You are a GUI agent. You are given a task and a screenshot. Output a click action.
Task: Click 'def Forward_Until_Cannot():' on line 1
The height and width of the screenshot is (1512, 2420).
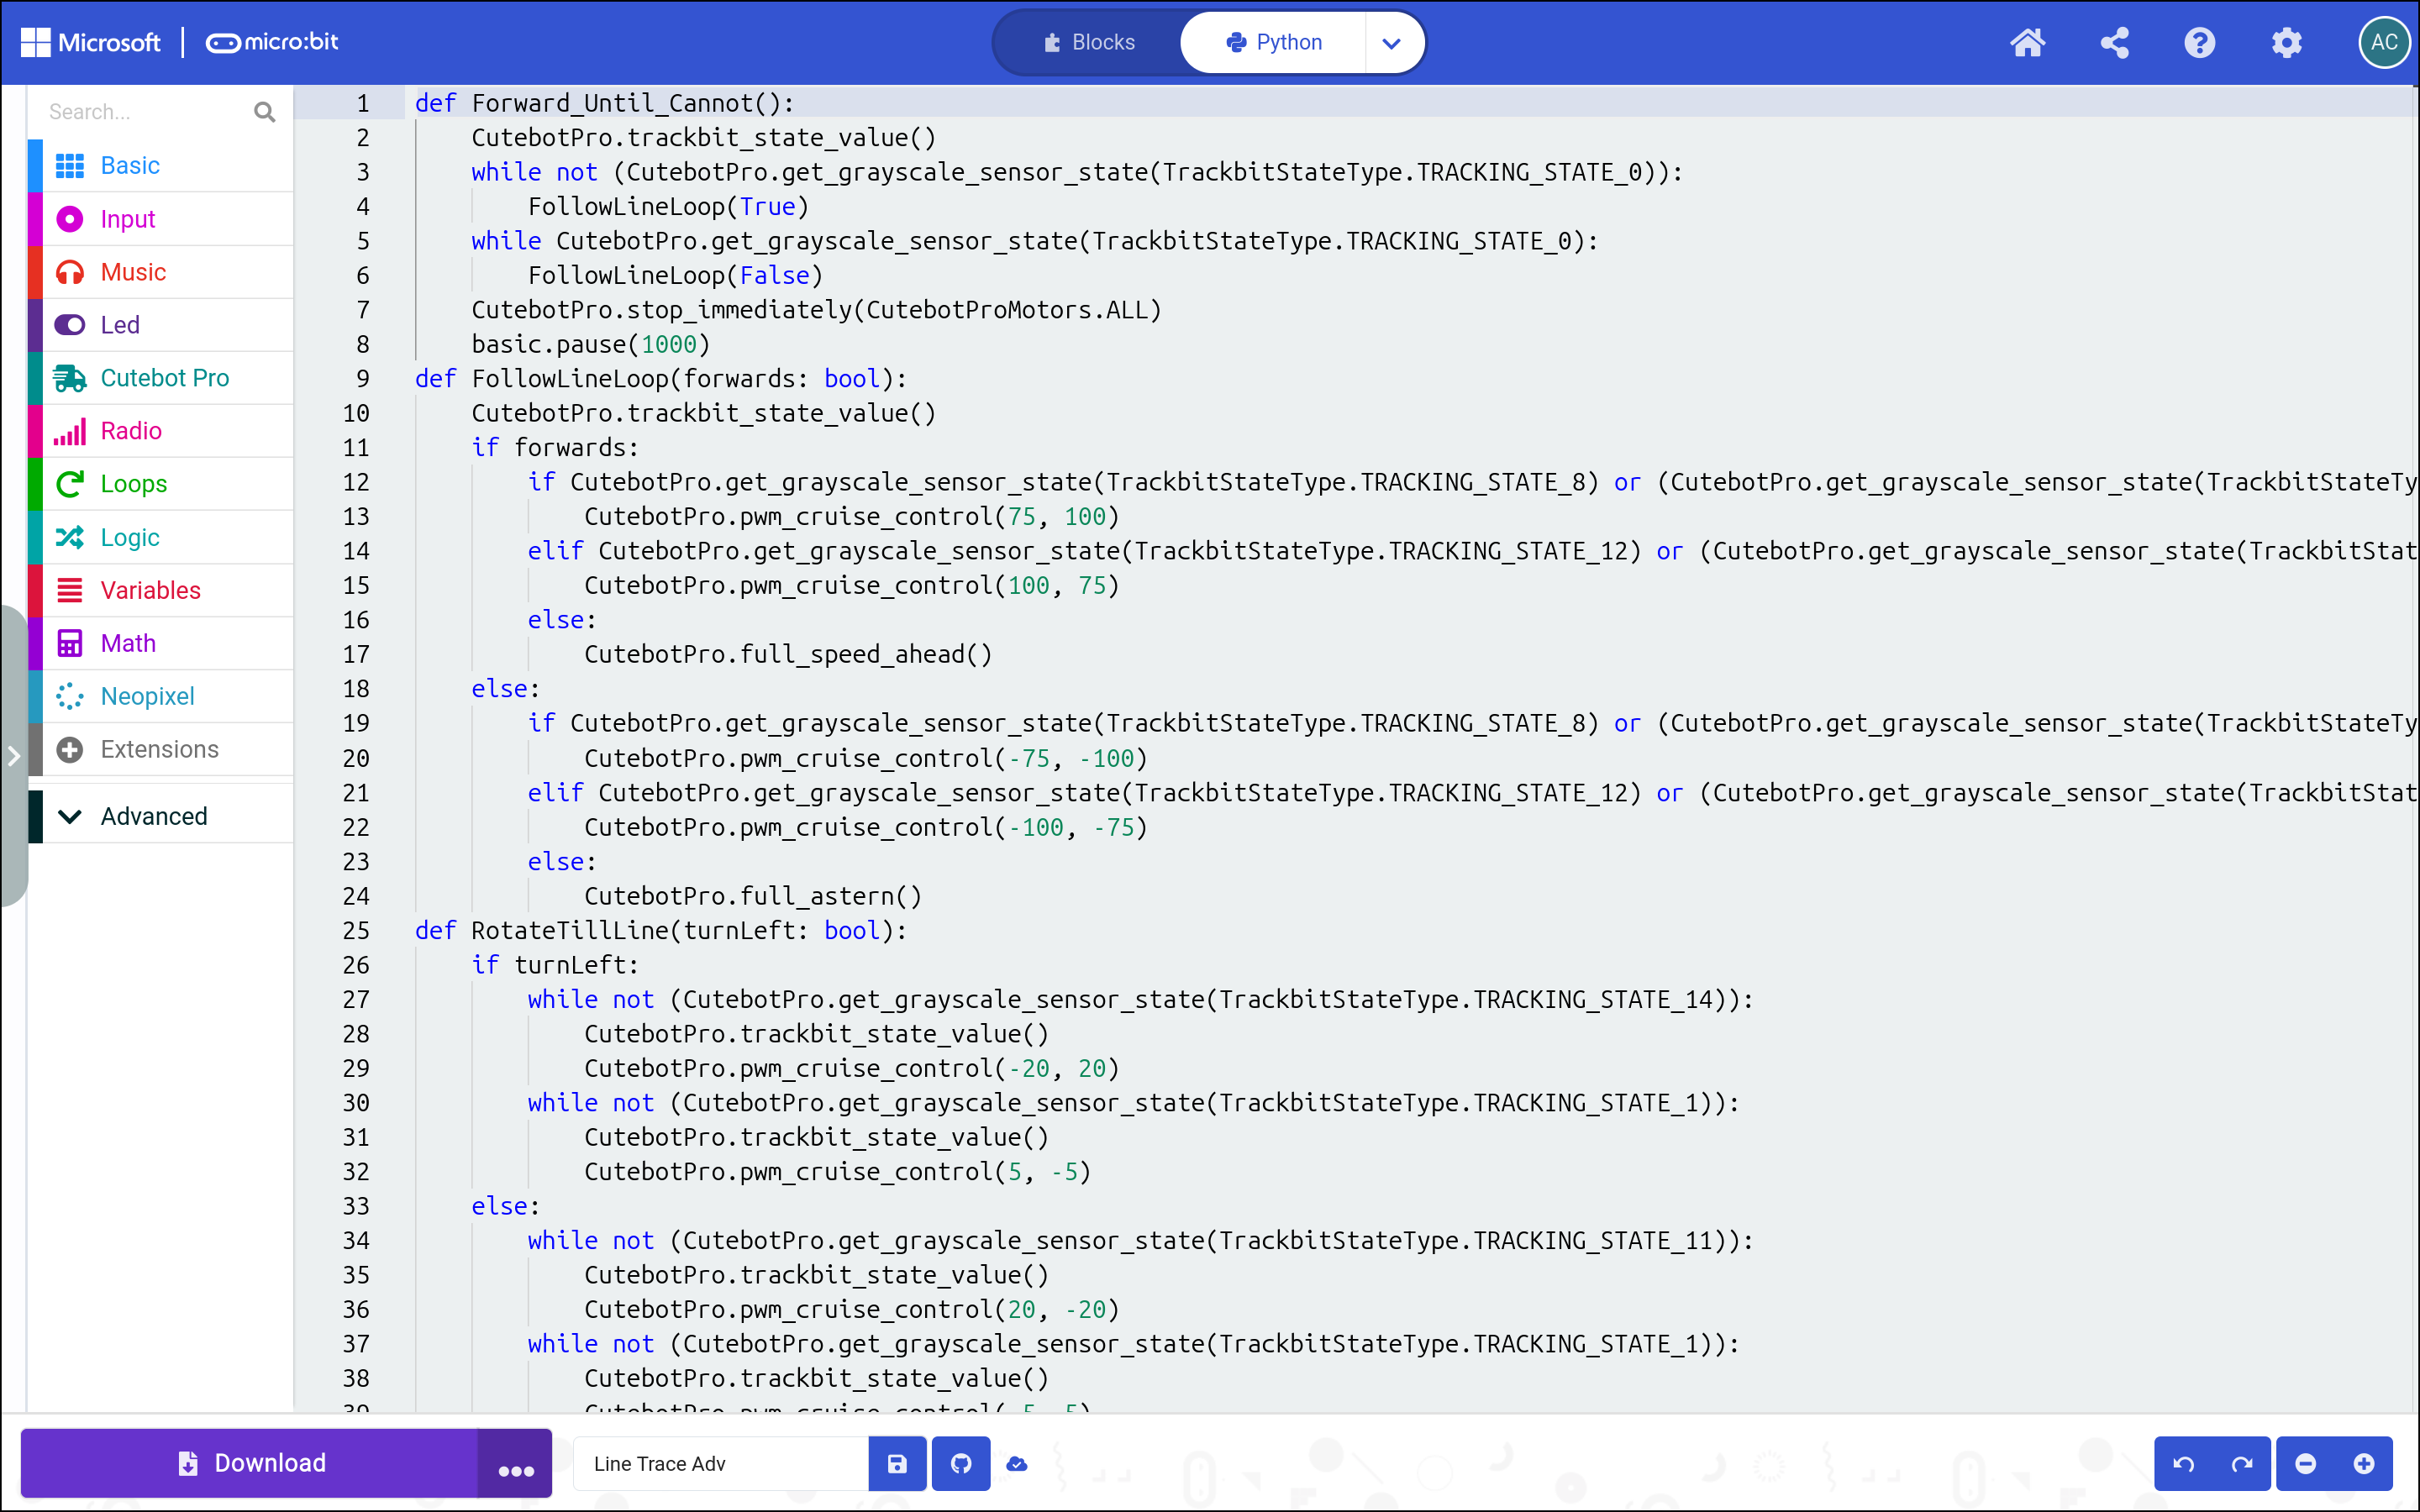(x=604, y=103)
